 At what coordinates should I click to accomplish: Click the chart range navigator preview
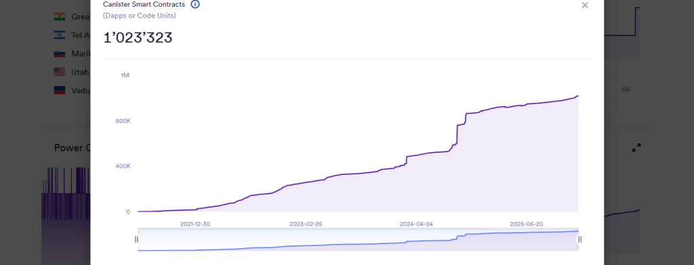(358, 240)
